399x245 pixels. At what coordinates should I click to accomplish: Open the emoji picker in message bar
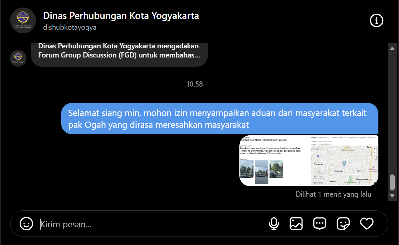pos(26,224)
